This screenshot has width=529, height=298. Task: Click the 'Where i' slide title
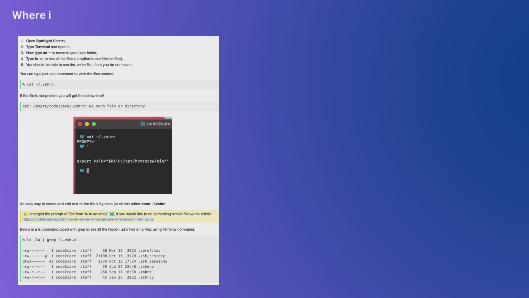pos(32,15)
